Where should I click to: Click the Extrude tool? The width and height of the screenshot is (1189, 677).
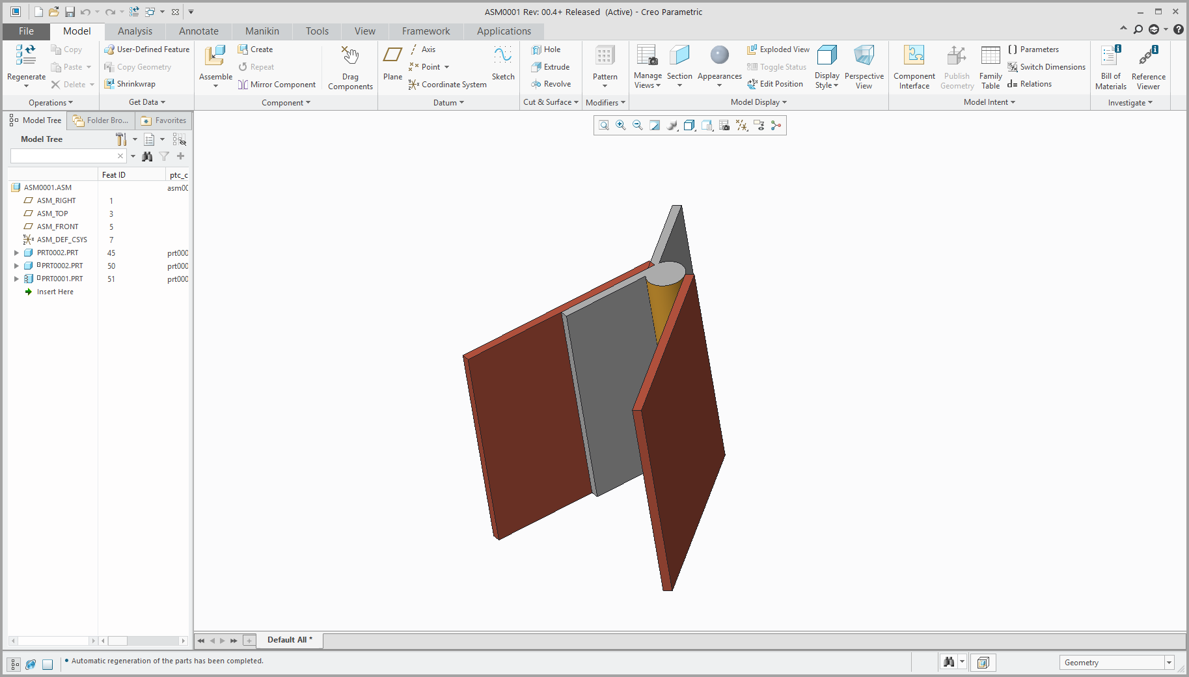[550, 67]
